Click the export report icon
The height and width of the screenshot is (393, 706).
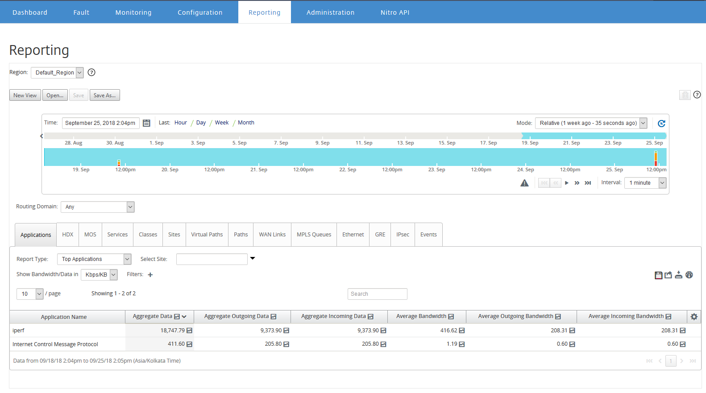coord(668,275)
